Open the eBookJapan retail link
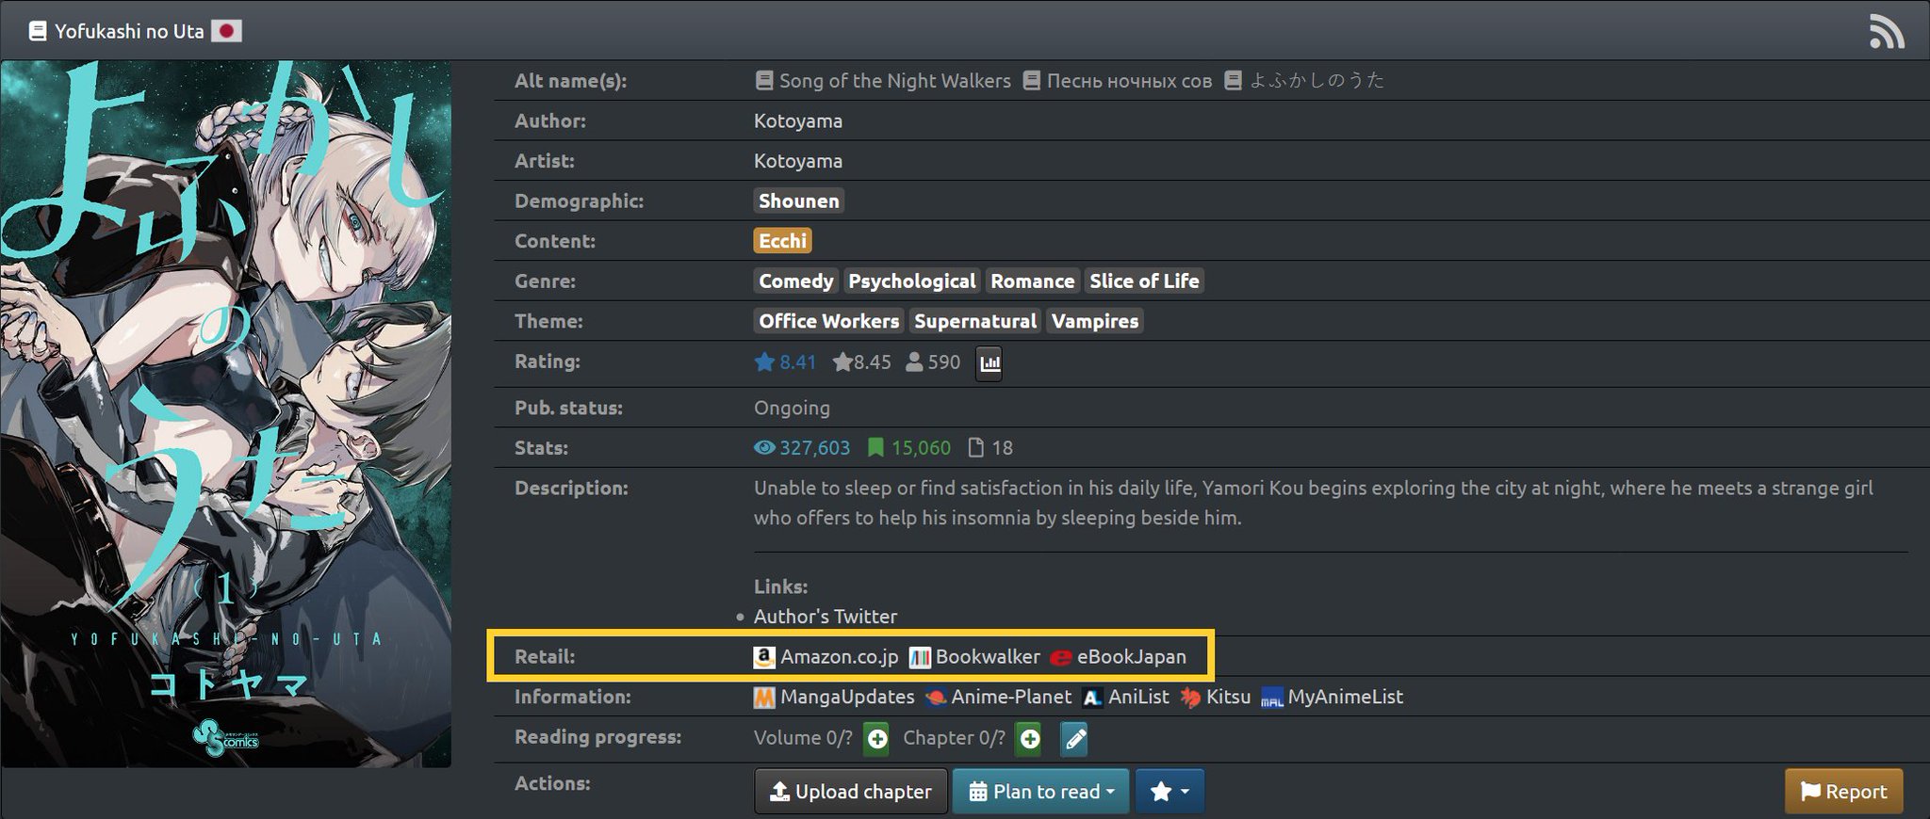Image resolution: width=1930 pixels, height=819 pixels. (1118, 656)
